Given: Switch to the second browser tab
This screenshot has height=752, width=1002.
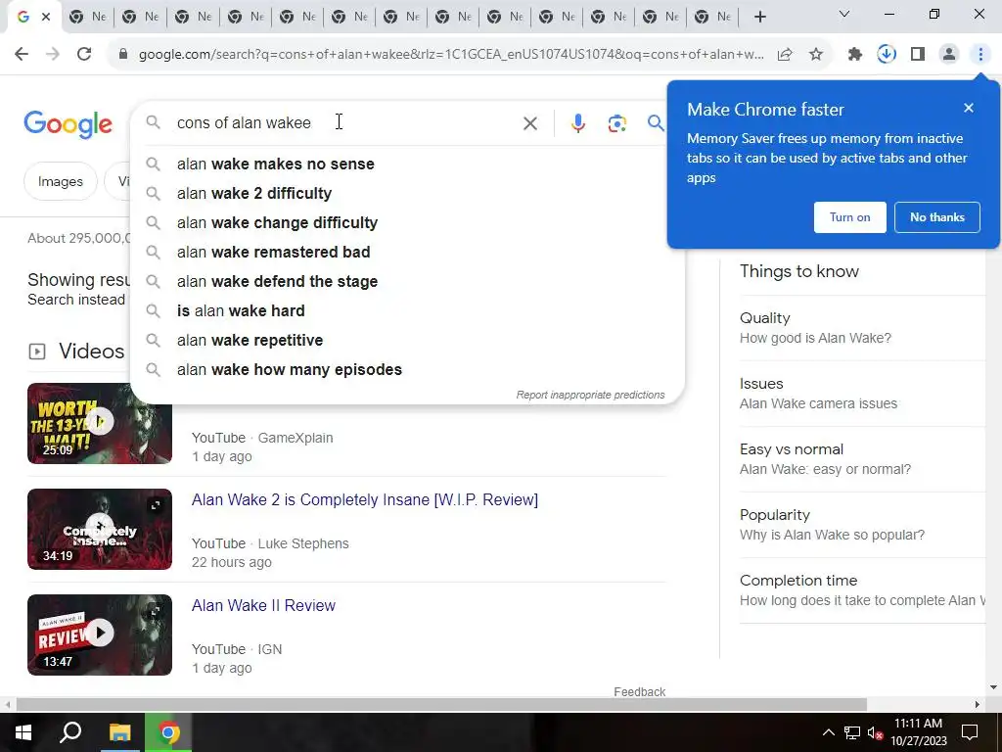Looking at the screenshot, I should 88,18.
